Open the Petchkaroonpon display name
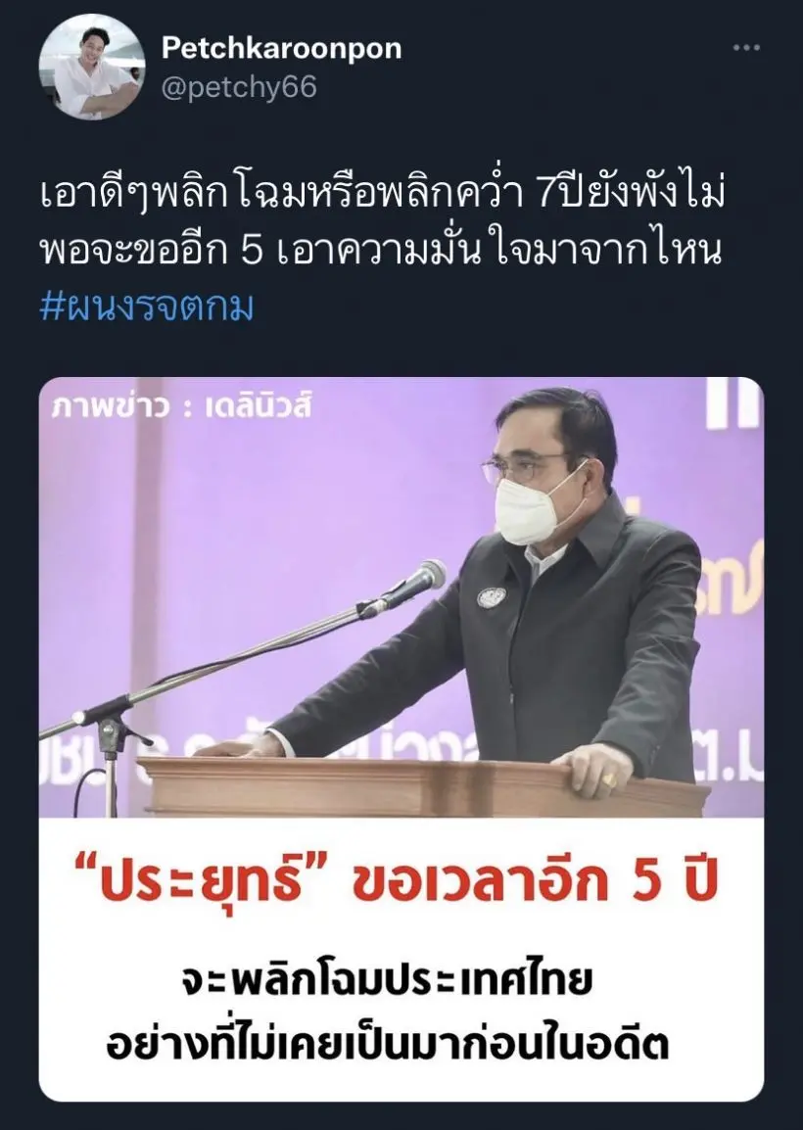 point(282,48)
